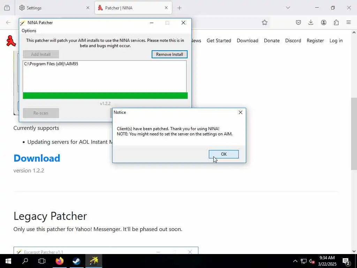Open the Pocket save icon
Image resolution: width=357 pixels, height=268 pixels.
pyautogui.click(x=298, y=22)
